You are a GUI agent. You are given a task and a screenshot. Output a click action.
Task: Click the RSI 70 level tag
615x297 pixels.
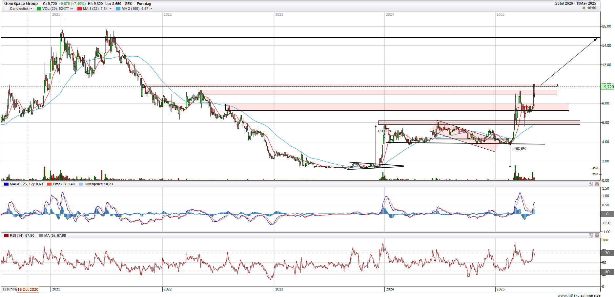[x=607, y=253]
